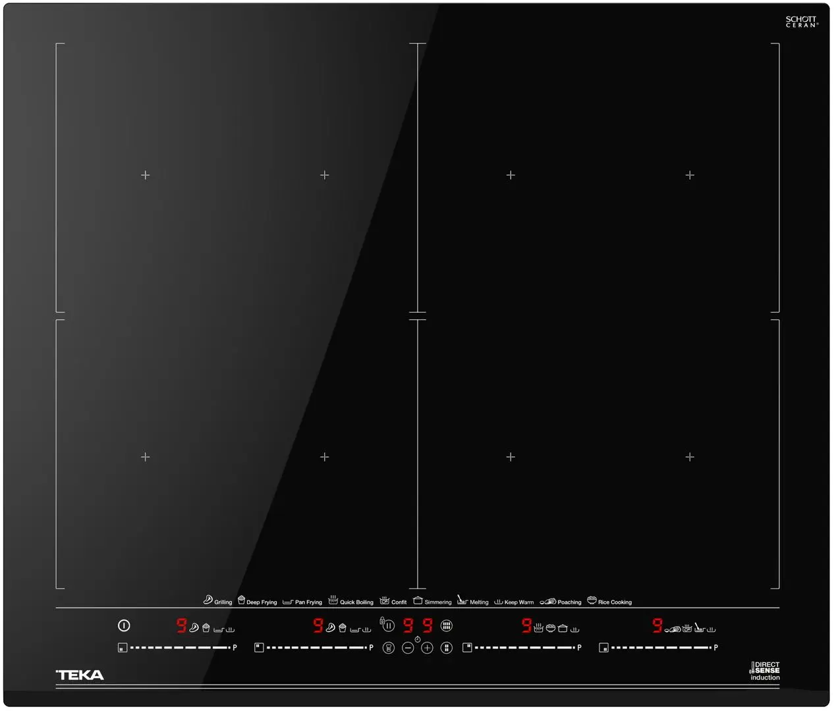Tap the Melting icon in the legend

coord(462,600)
